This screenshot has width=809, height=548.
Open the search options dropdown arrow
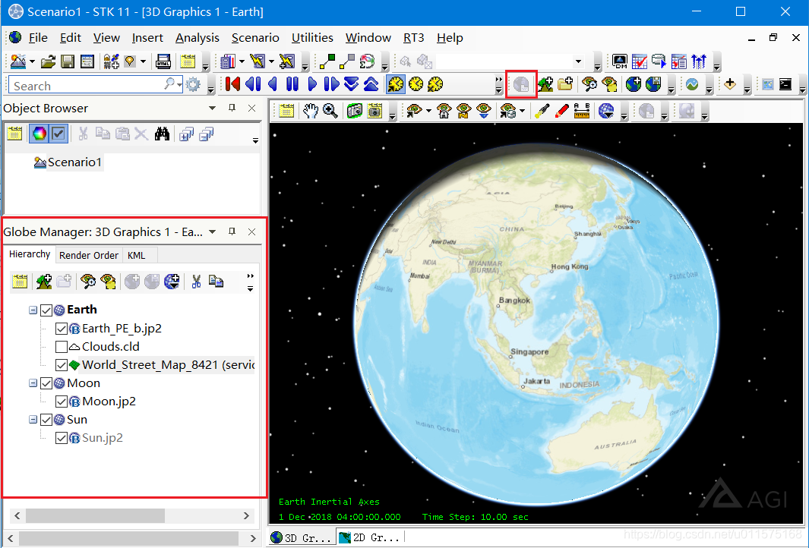(179, 83)
